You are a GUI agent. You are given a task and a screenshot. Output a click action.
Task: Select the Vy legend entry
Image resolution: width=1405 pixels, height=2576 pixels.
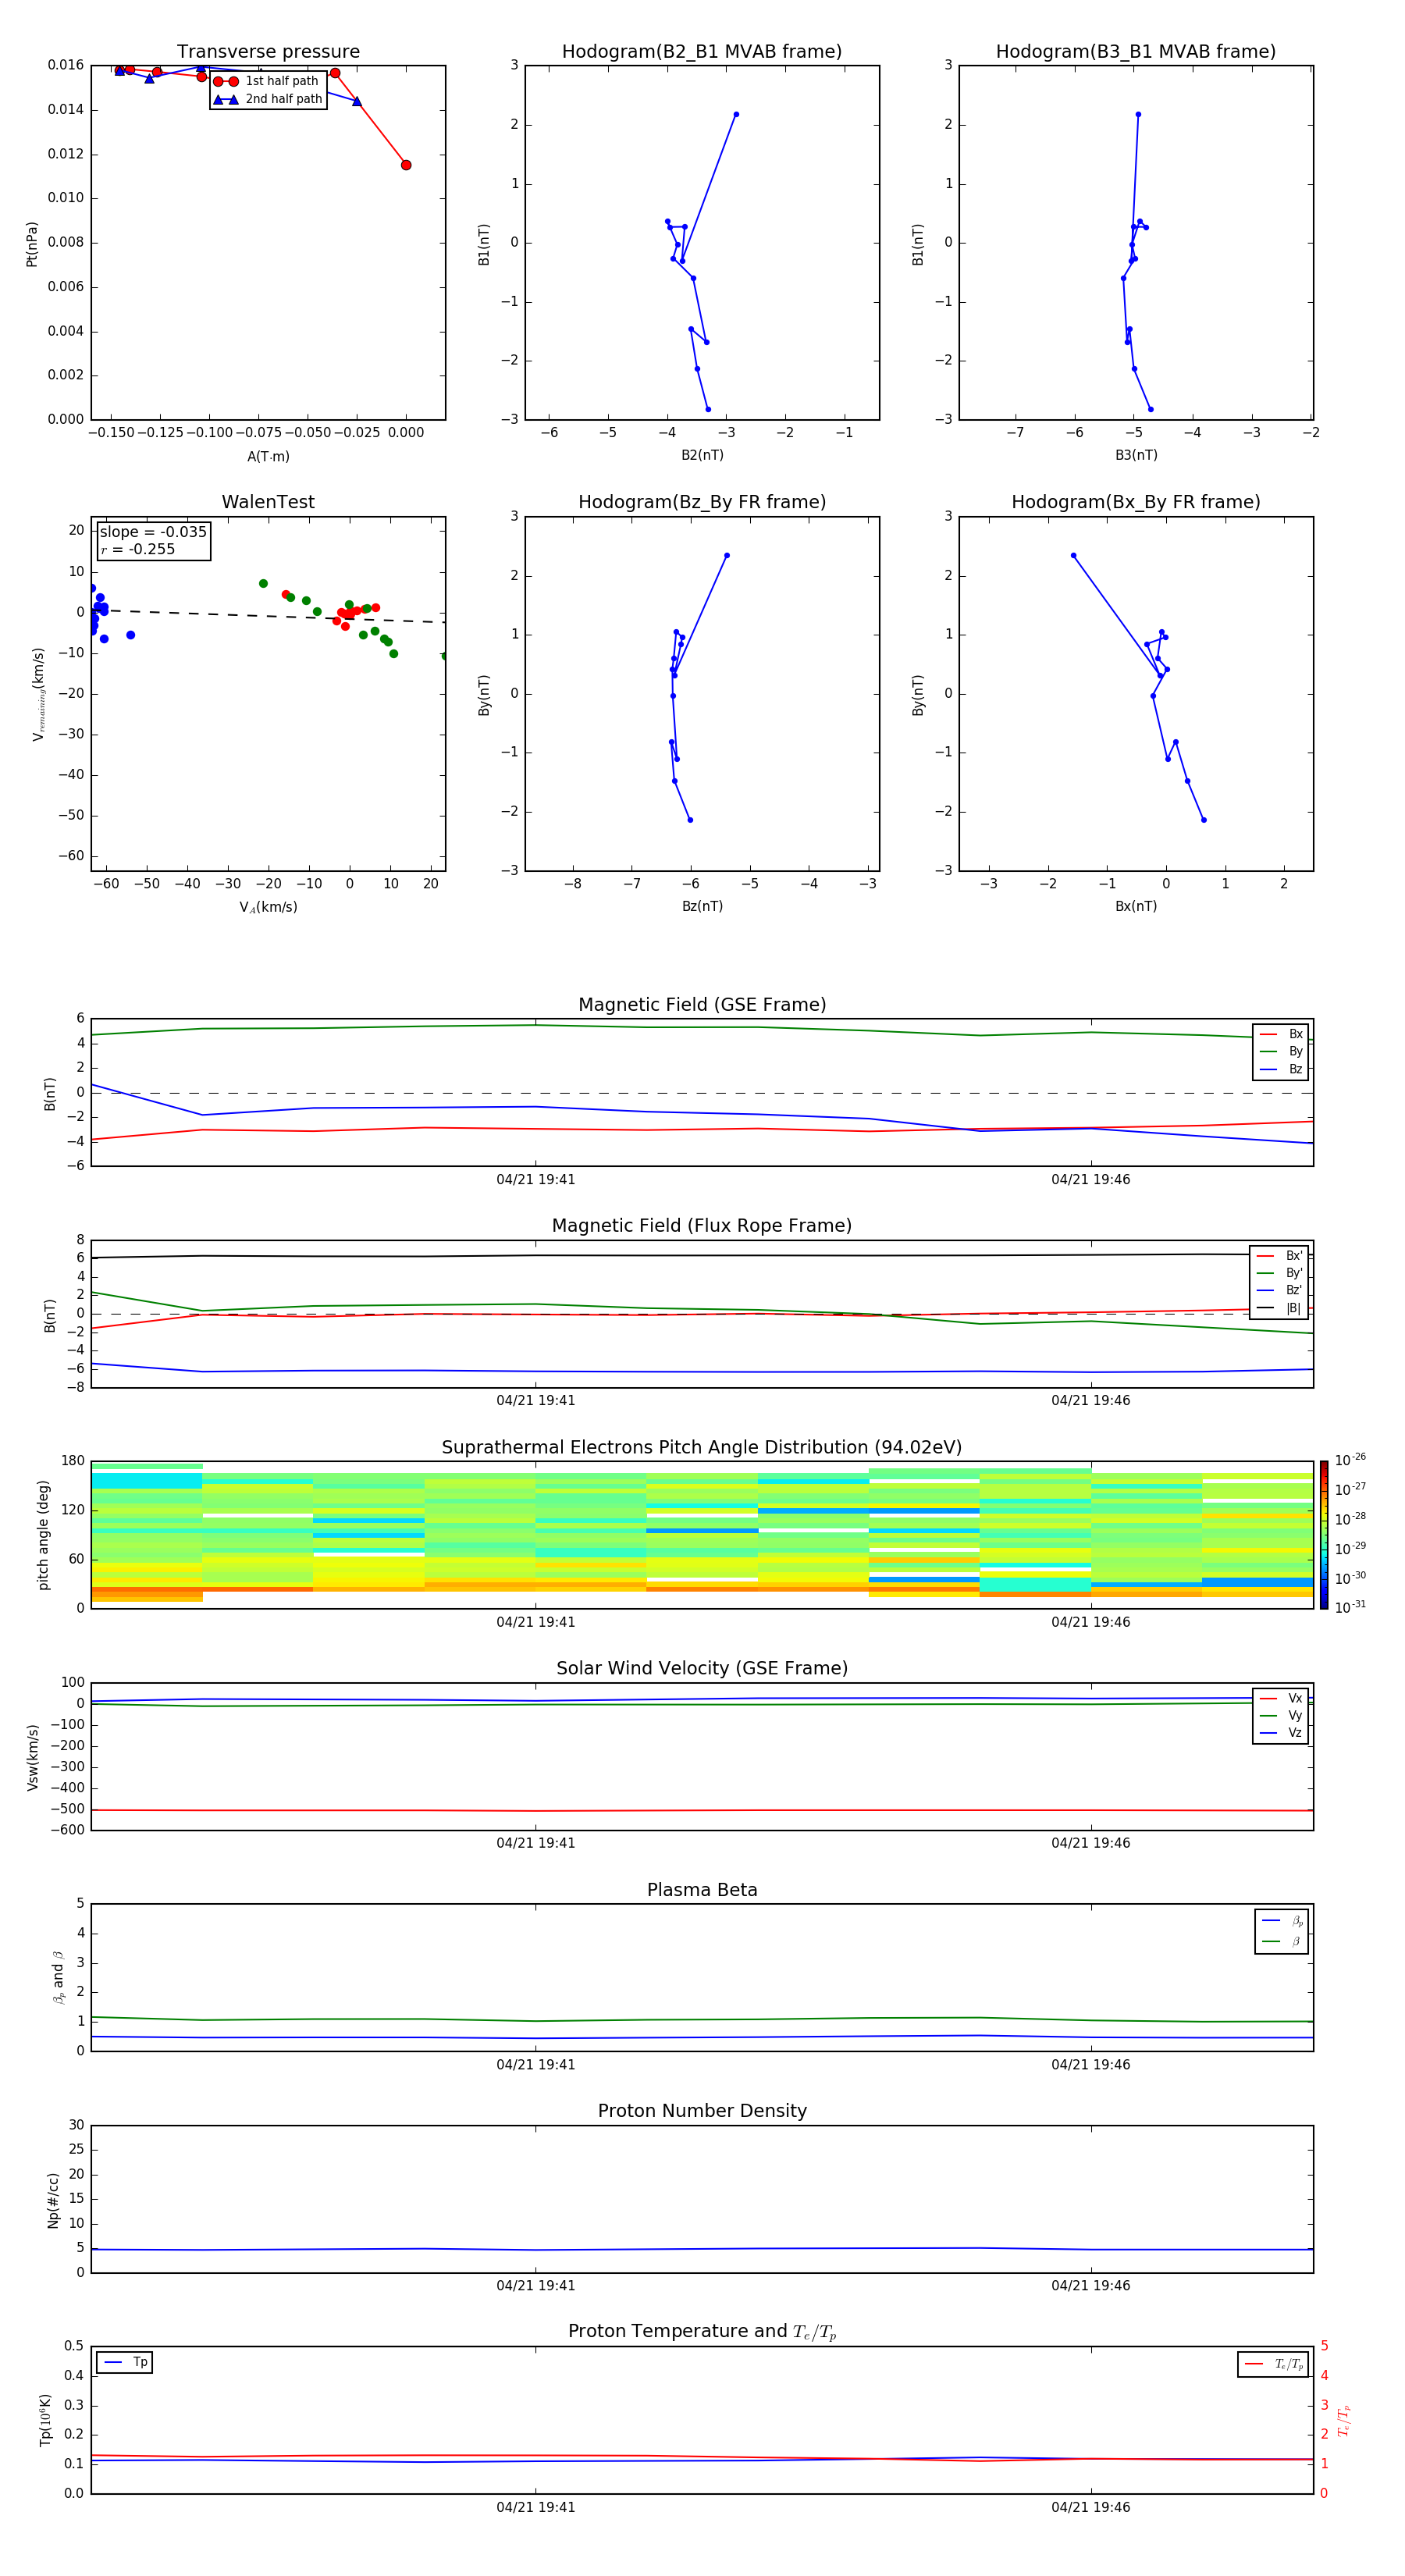coord(1281,1715)
